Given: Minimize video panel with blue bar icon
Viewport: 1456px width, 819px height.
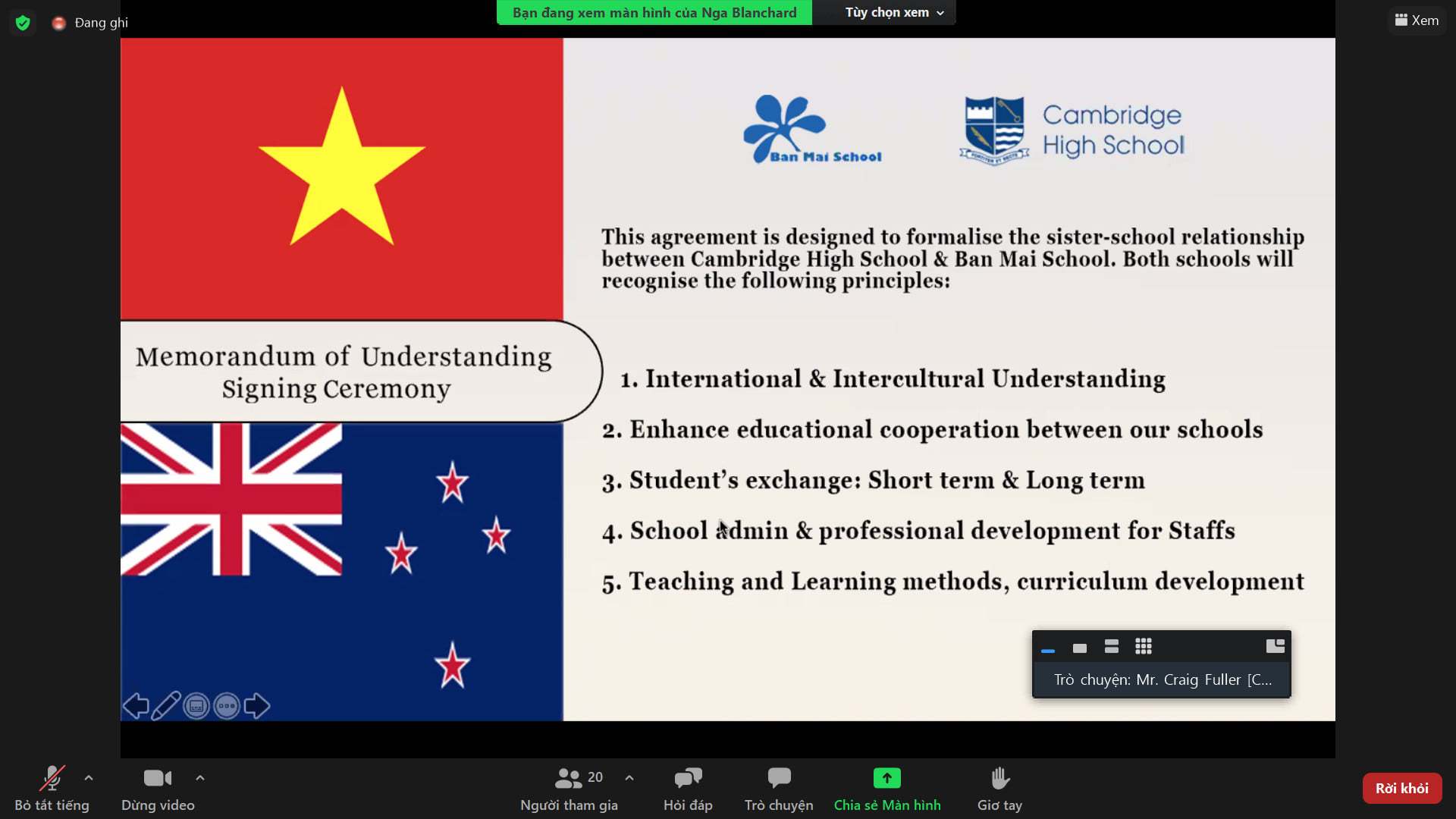Looking at the screenshot, I should pos(1048,649).
